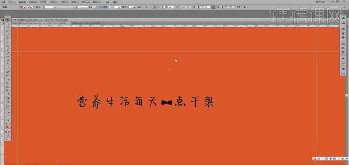Select the Artboard tool

coord(8,109)
